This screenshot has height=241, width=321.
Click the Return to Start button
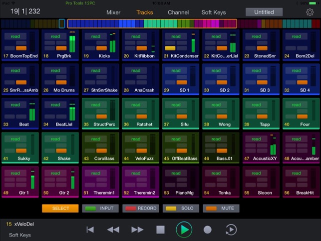tap(90, 229)
